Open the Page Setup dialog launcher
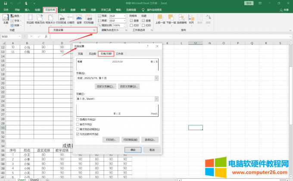Image resolution: width=293 pixels, height=181 pixels. tap(94, 31)
